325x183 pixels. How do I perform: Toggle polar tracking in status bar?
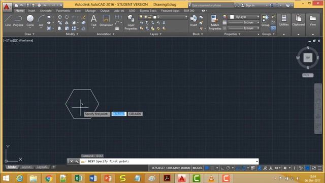(x=228, y=168)
